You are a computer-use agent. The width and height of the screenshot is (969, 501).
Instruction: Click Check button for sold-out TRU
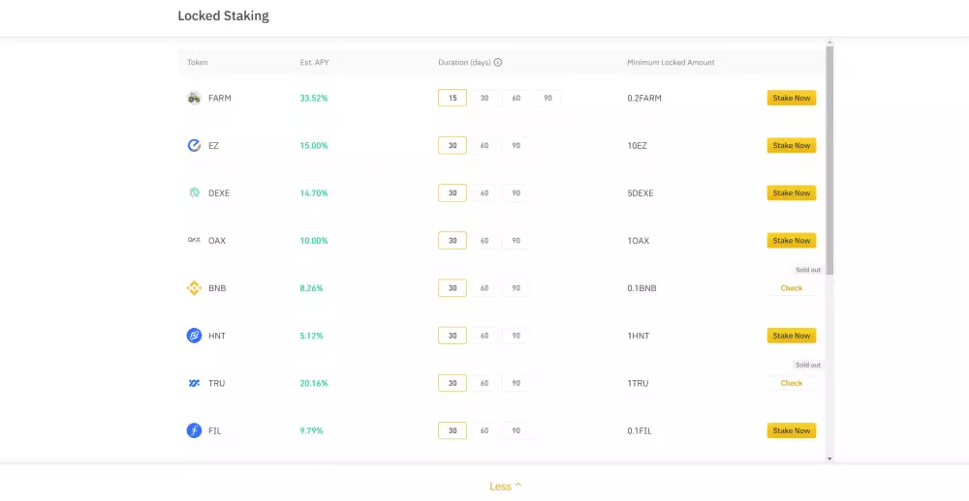pos(792,383)
